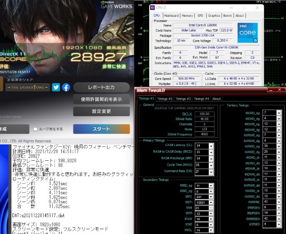The image size is (286, 234).
Task: Minimize the Mem TweakIt window
Action: (271, 90)
